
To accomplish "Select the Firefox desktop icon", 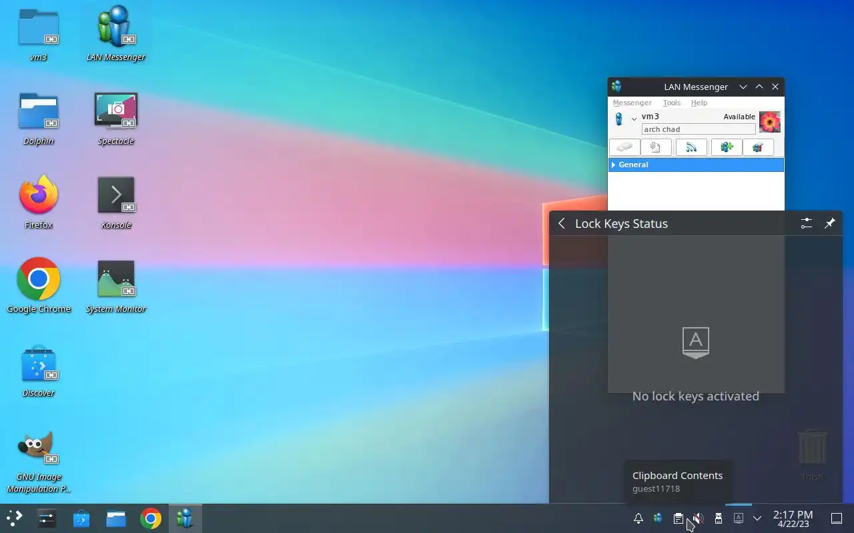I will coord(39,203).
